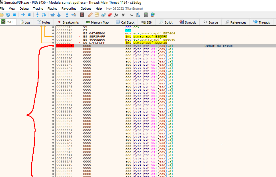Open the Plugins menu
This screenshot has width=276, height=177.
52,9
